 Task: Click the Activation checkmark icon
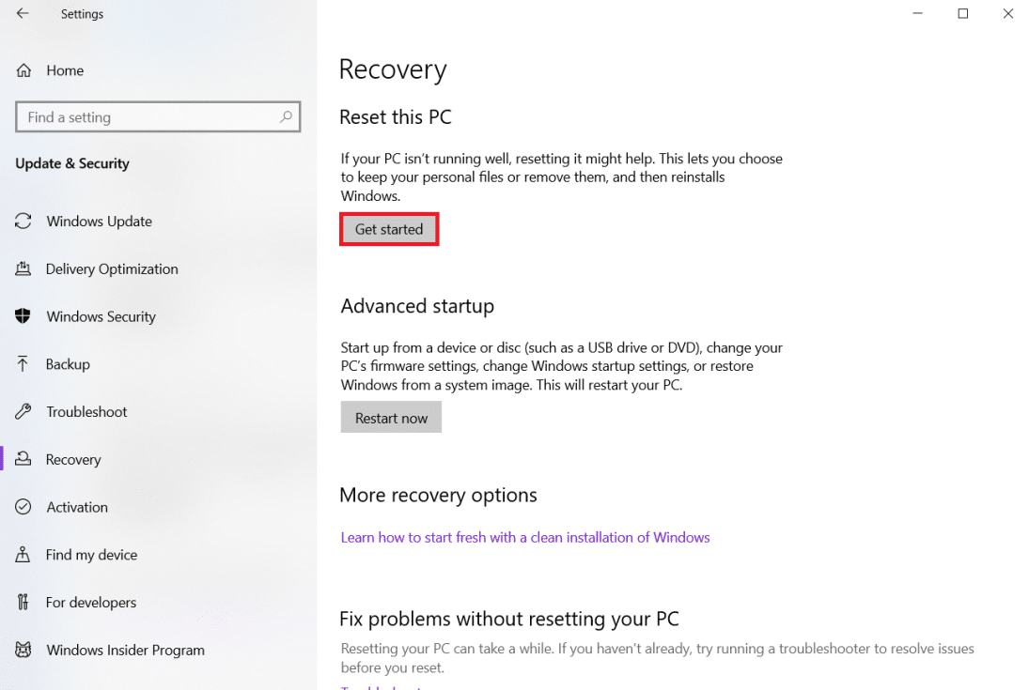(x=23, y=507)
